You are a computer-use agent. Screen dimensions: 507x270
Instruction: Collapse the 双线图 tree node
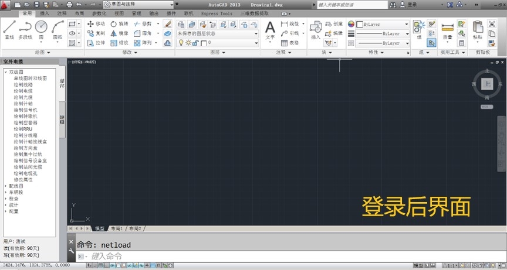[6, 72]
